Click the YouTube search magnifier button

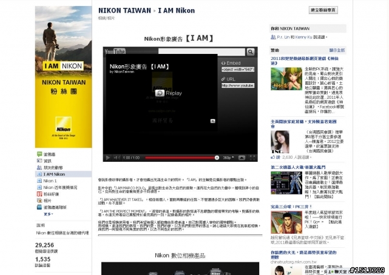pos(250,51)
